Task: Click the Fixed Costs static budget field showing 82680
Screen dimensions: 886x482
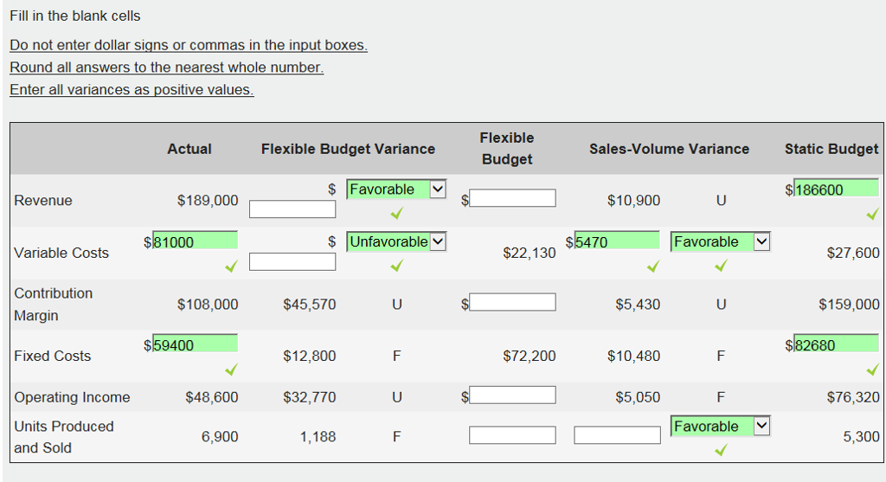Action: pyautogui.click(x=835, y=344)
